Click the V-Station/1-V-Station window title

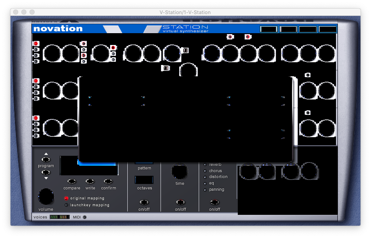coord(185,12)
